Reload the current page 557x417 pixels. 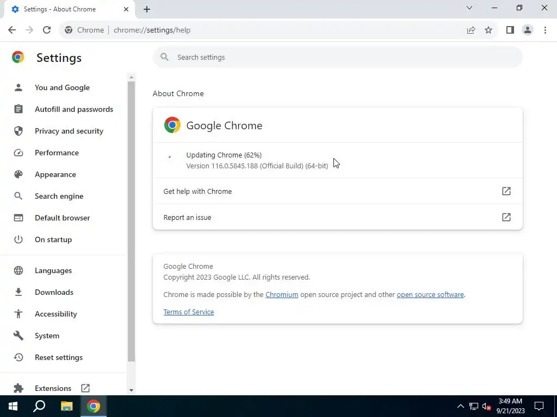pos(47,30)
